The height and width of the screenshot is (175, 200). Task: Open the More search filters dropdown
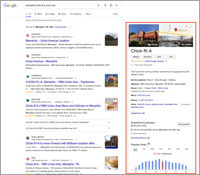point(87,14)
